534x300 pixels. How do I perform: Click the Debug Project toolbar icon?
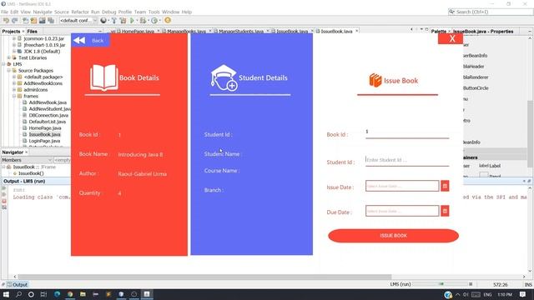pos(144,21)
